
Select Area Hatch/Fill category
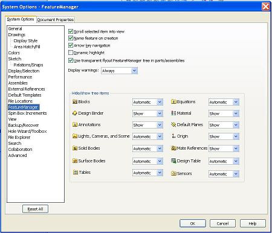click(x=27, y=46)
